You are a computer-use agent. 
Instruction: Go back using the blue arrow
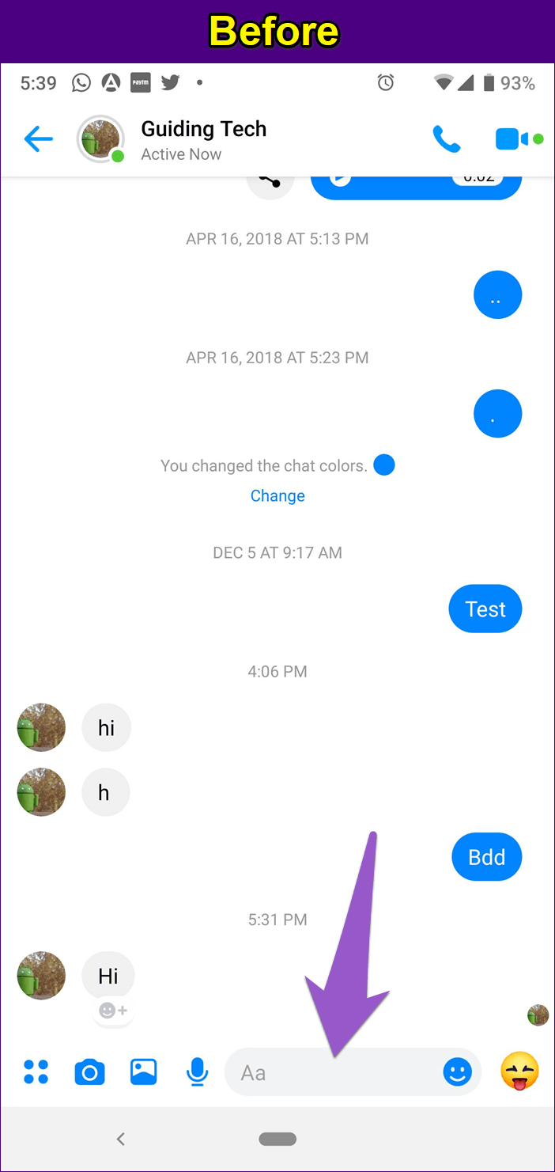coord(38,138)
